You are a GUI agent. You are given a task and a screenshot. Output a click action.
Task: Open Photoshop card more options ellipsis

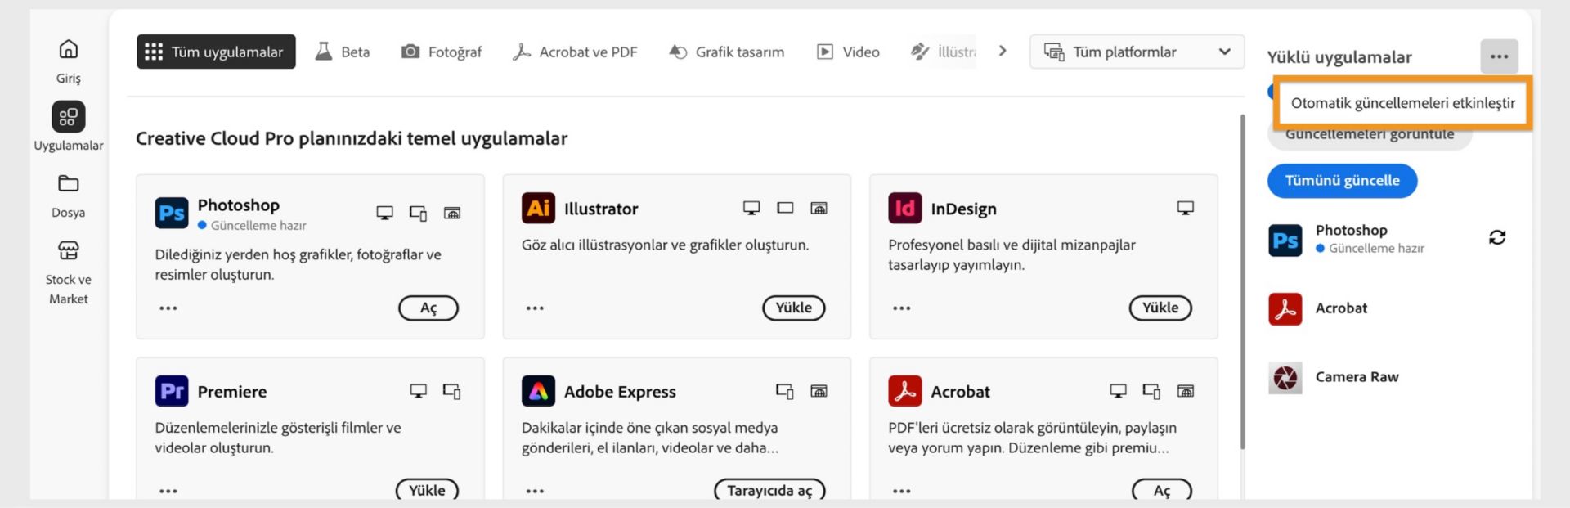(x=168, y=308)
